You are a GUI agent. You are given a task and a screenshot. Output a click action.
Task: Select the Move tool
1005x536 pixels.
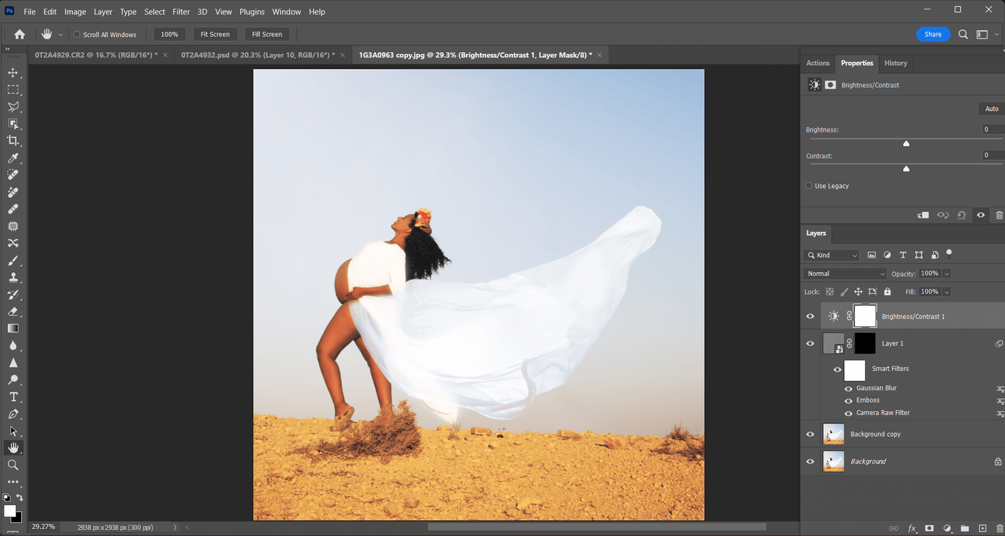(13, 73)
